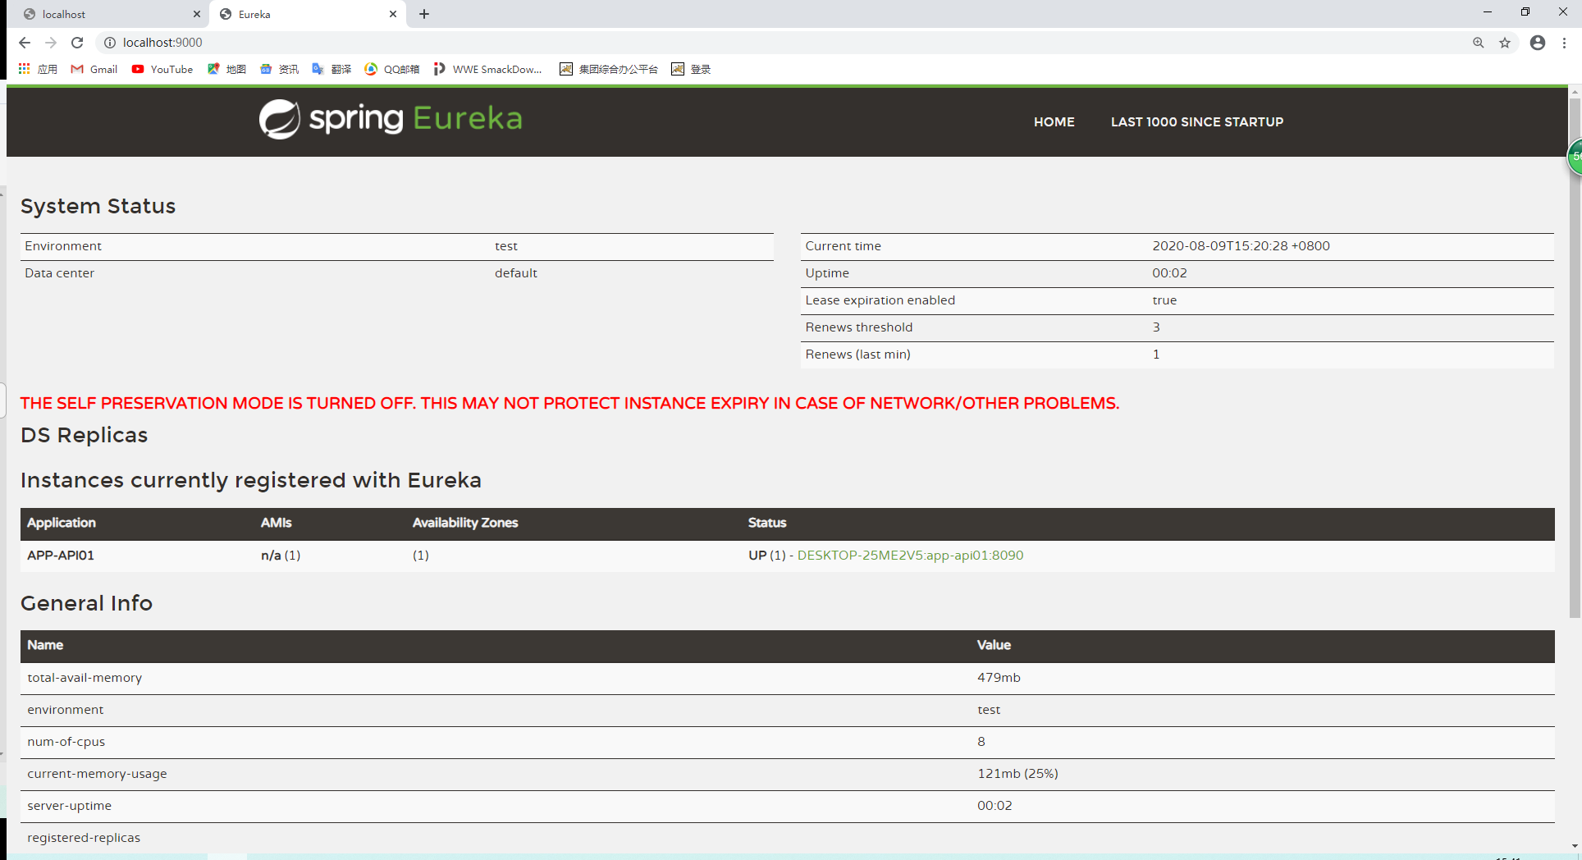This screenshot has width=1582, height=860.
Task: Click the Availability Zones column header
Action: (x=465, y=523)
